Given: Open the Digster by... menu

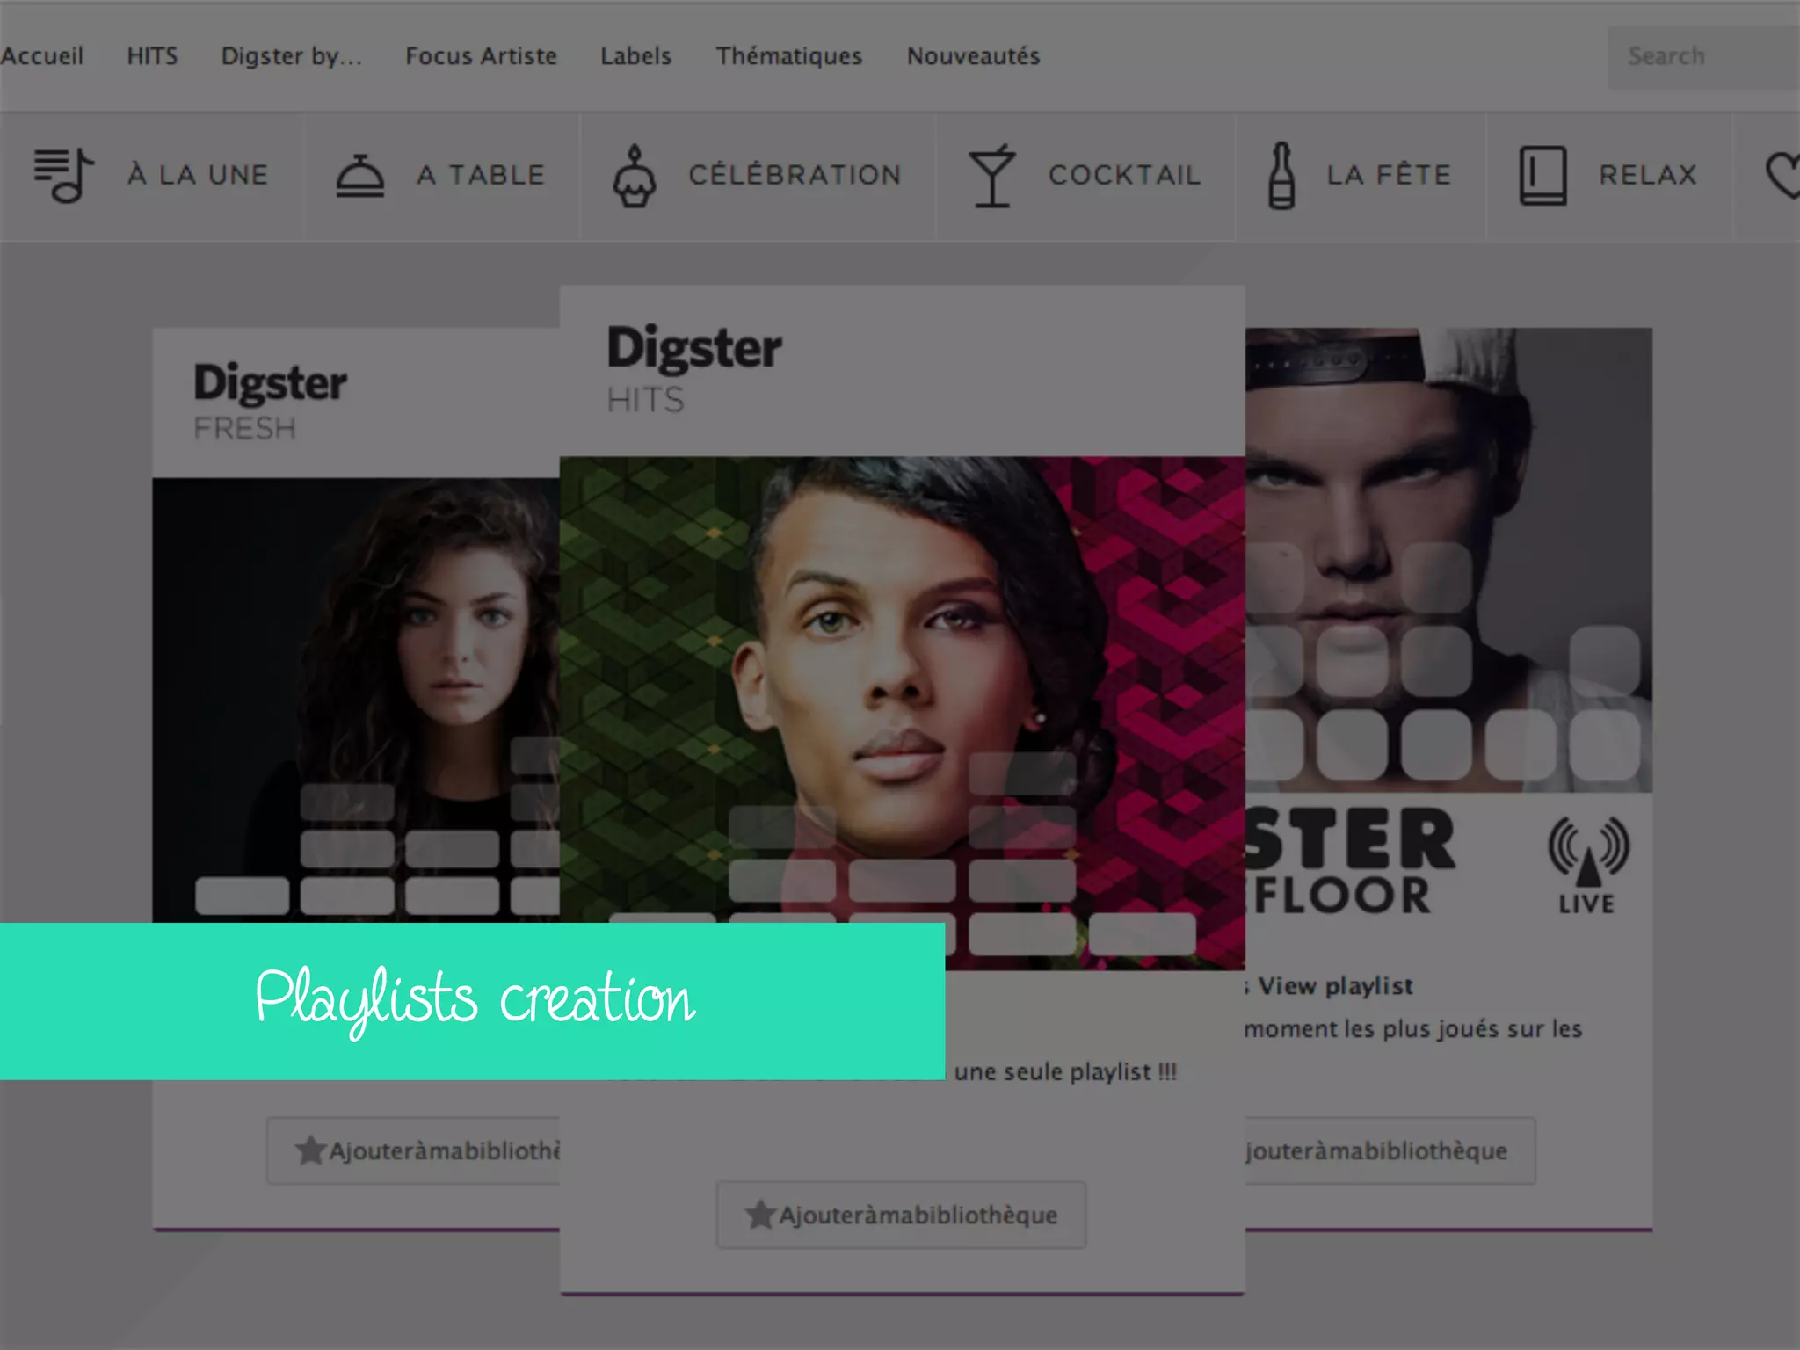Looking at the screenshot, I should tap(292, 56).
